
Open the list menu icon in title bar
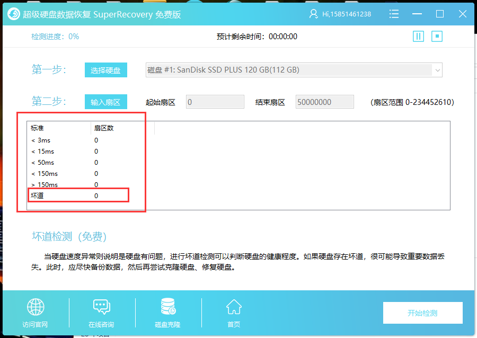tap(394, 14)
